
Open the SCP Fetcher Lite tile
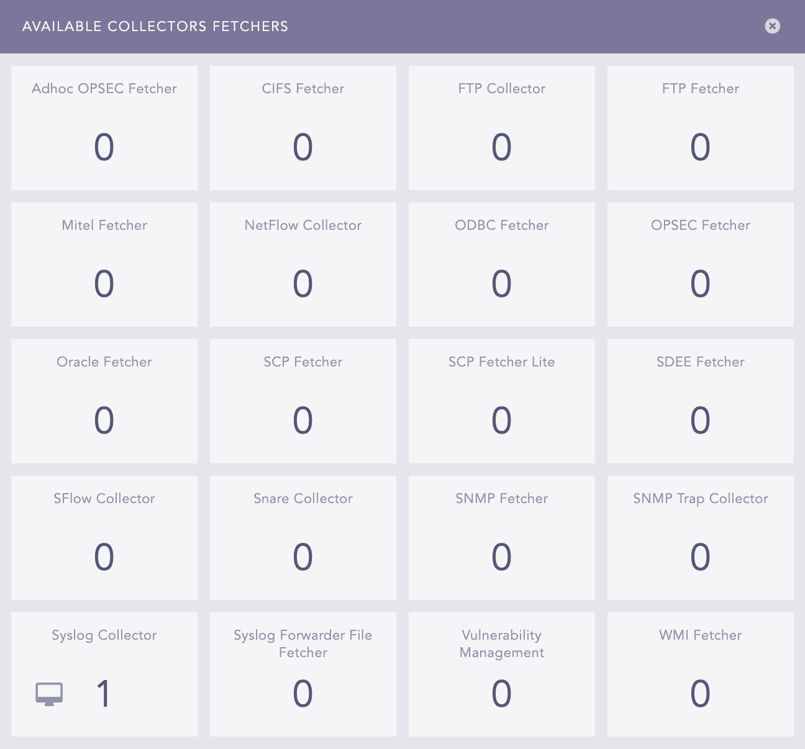[x=502, y=401]
